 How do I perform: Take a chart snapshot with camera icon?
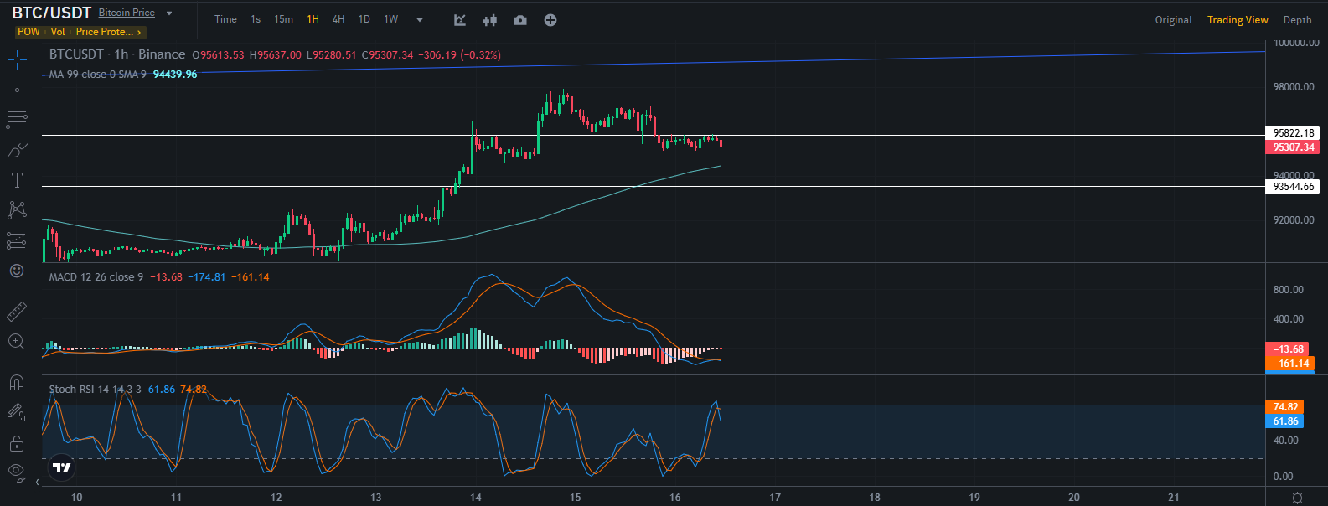(x=520, y=20)
